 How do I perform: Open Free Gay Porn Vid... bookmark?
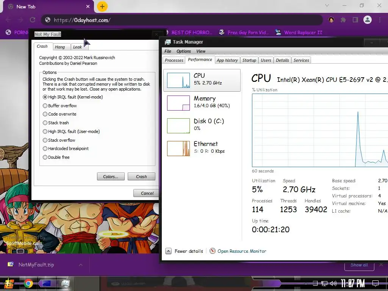(x=244, y=33)
